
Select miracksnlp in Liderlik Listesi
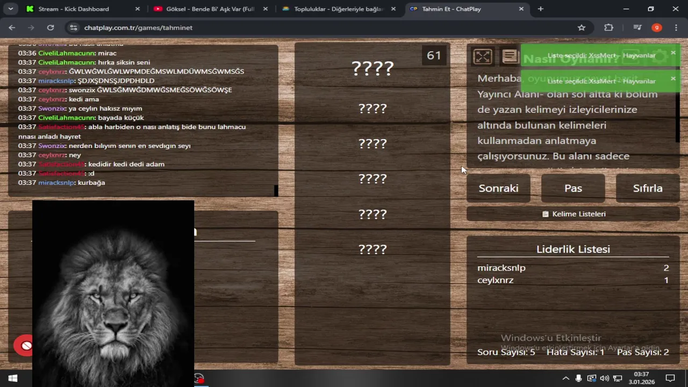[x=501, y=268]
